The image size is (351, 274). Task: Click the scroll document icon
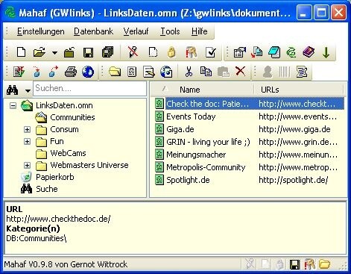tap(302, 72)
